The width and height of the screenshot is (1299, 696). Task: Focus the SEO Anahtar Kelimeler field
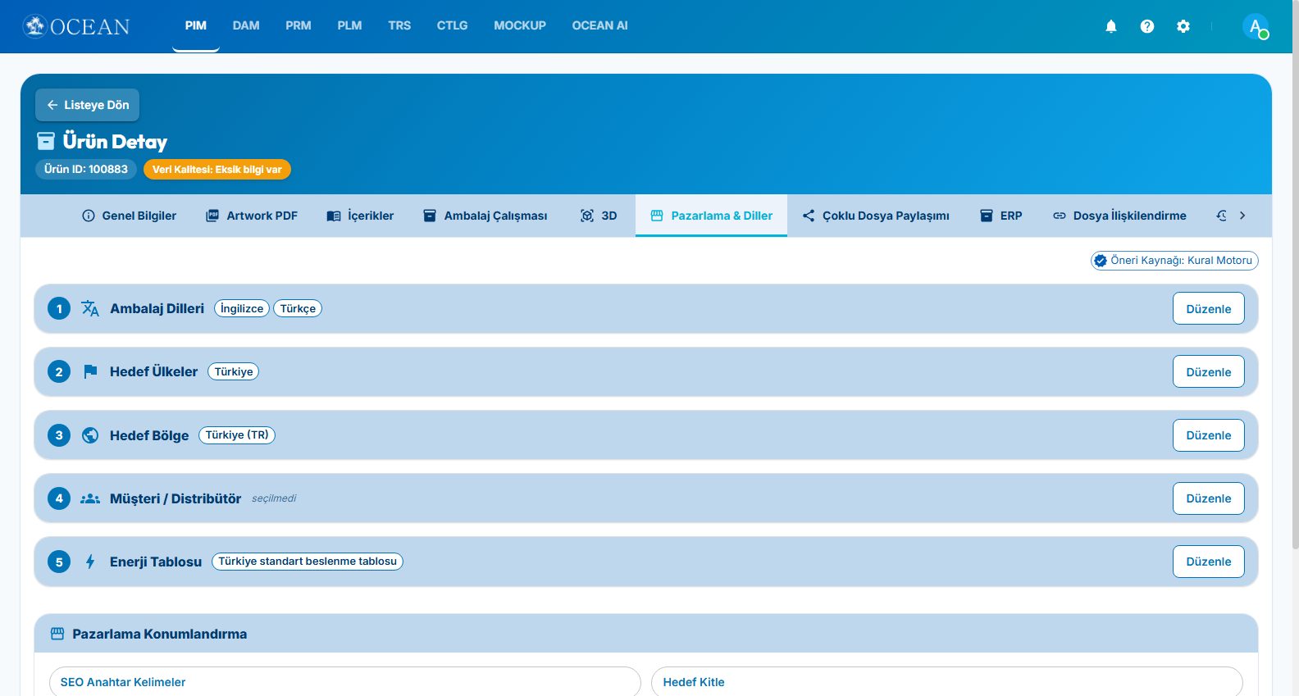click(x=344, y=682)
